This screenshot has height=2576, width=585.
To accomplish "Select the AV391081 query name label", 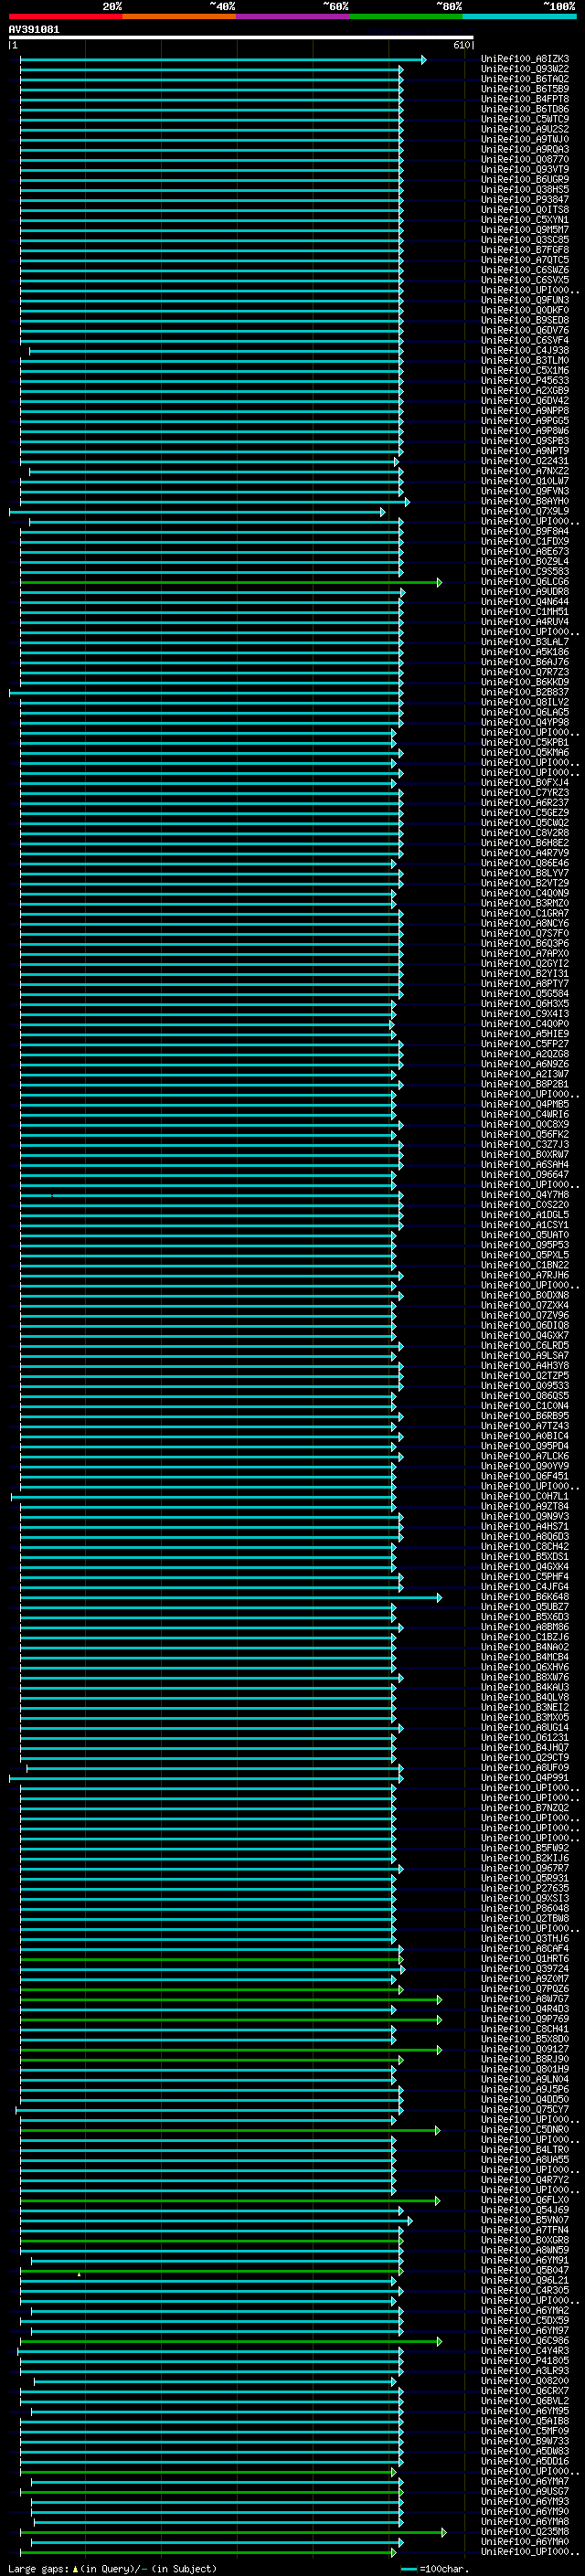I will click(34, 29).
